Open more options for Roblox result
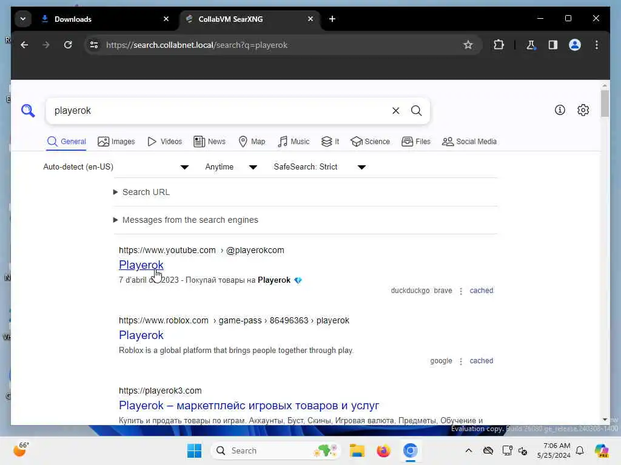The image size is (621, 465). coord(461,361)
